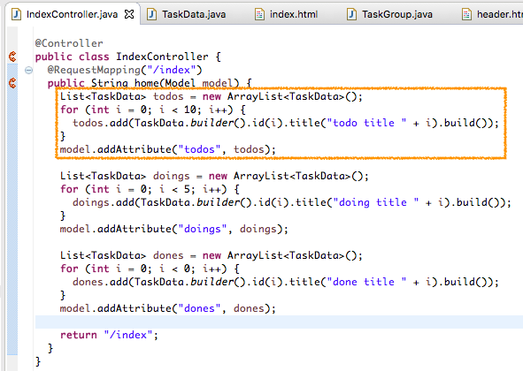Click the doings variable declaration
This screenshot has height=371, width=523.
[171, 176]
